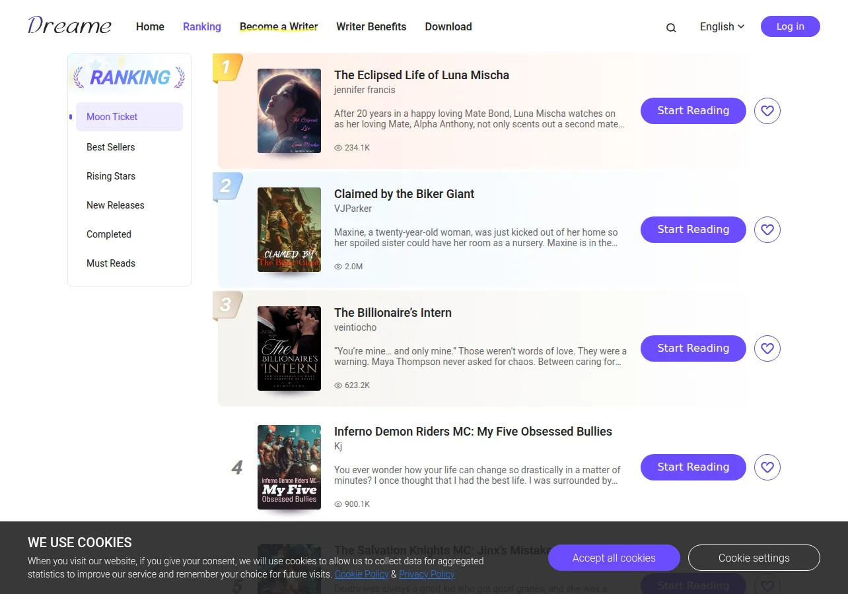The width and height of the screenshot is (848, 594).
Task: Click author name Kj
Action: coord(338,446)
